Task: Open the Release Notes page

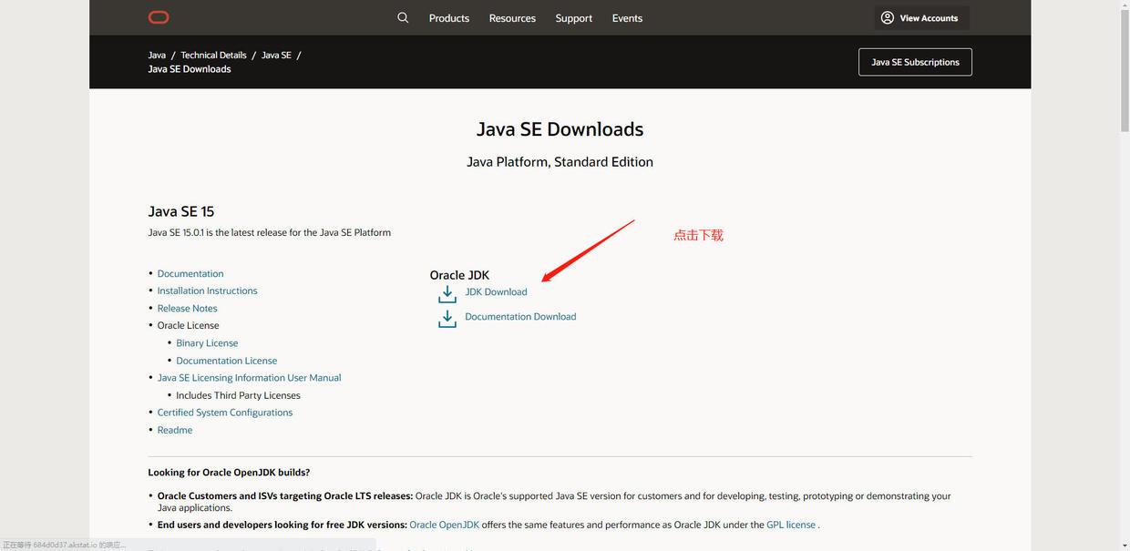Action: click(187, 307)
